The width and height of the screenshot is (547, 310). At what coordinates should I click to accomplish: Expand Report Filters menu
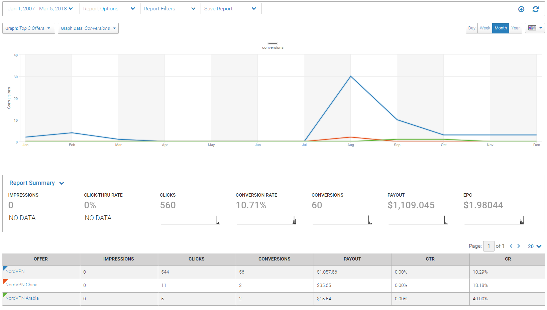click(170, 9)
